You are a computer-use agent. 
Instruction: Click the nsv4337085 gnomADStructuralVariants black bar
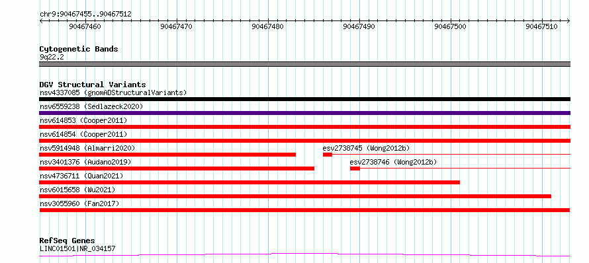[x=304, y=99]
